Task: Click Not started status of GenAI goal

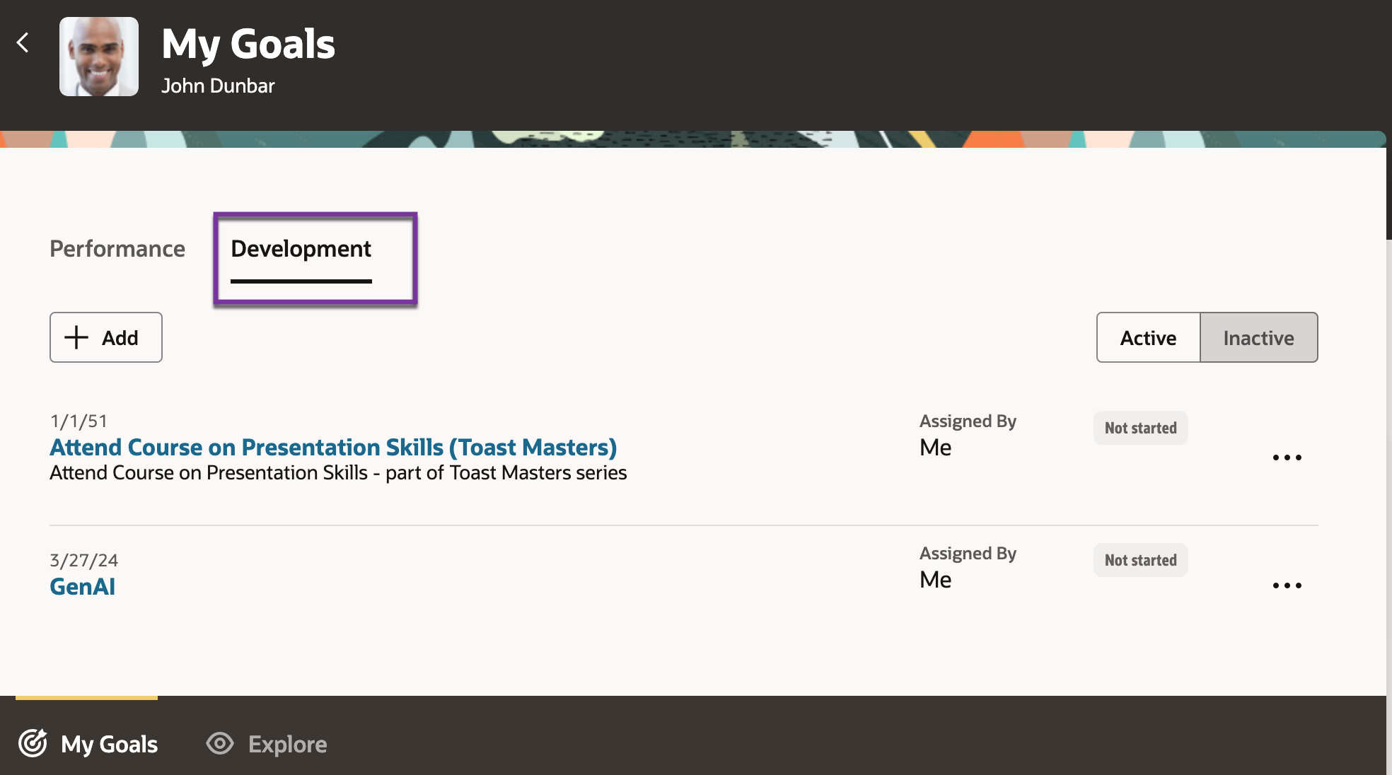Action: point(1140,560)
